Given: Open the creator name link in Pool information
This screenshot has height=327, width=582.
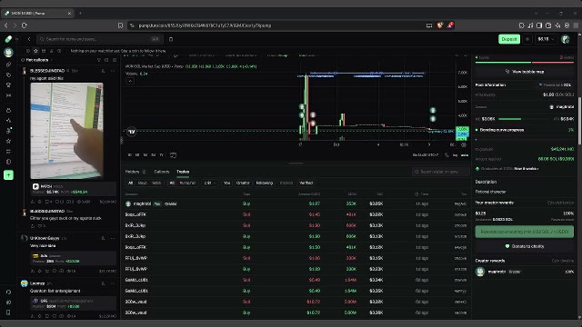Looking at the screenshot, I should (x=565, y=107).
